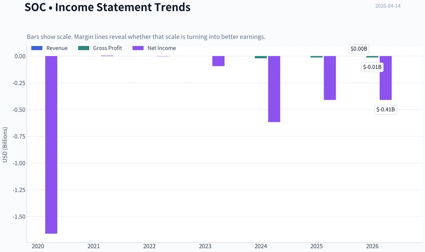Click the 2021 x-axis label
Image resolution: width=425 pixels, height=252 pixels.
tap(93, 246)
